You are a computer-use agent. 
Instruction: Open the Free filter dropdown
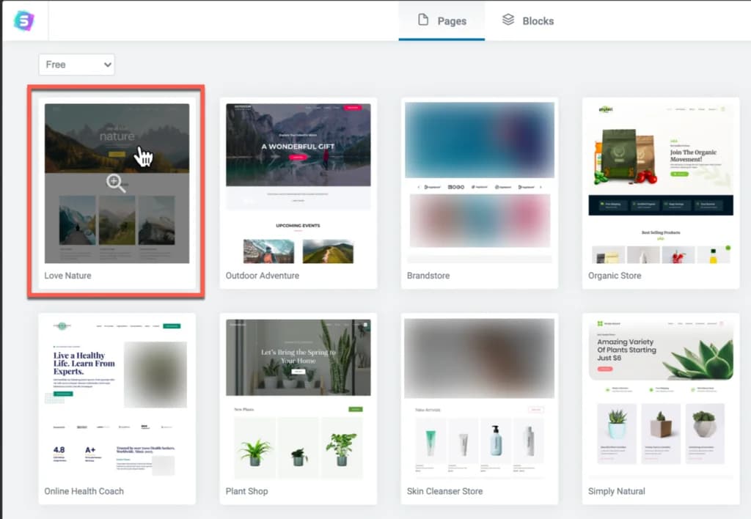pyautogui.click(x=77, y=65)
